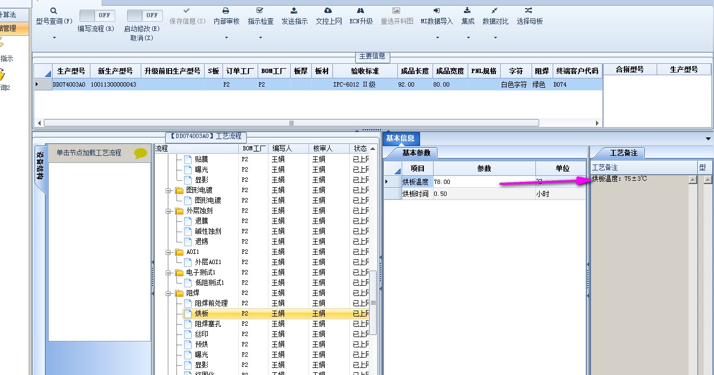Image resolution: width=714 pixels, height=375 pixels.
Task: Sort by 生产型号 column header in main grid
Action: point(71,71)
